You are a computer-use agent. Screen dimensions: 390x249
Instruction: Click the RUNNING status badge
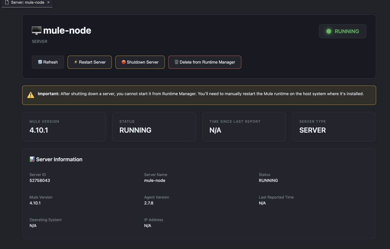coord(343,31)
